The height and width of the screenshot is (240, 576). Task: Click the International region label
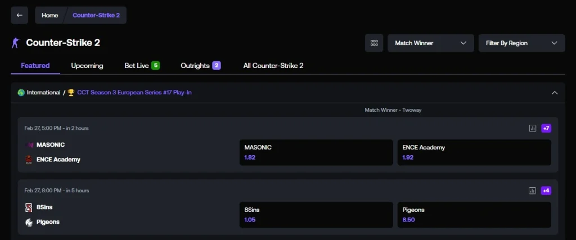point(43,93)
